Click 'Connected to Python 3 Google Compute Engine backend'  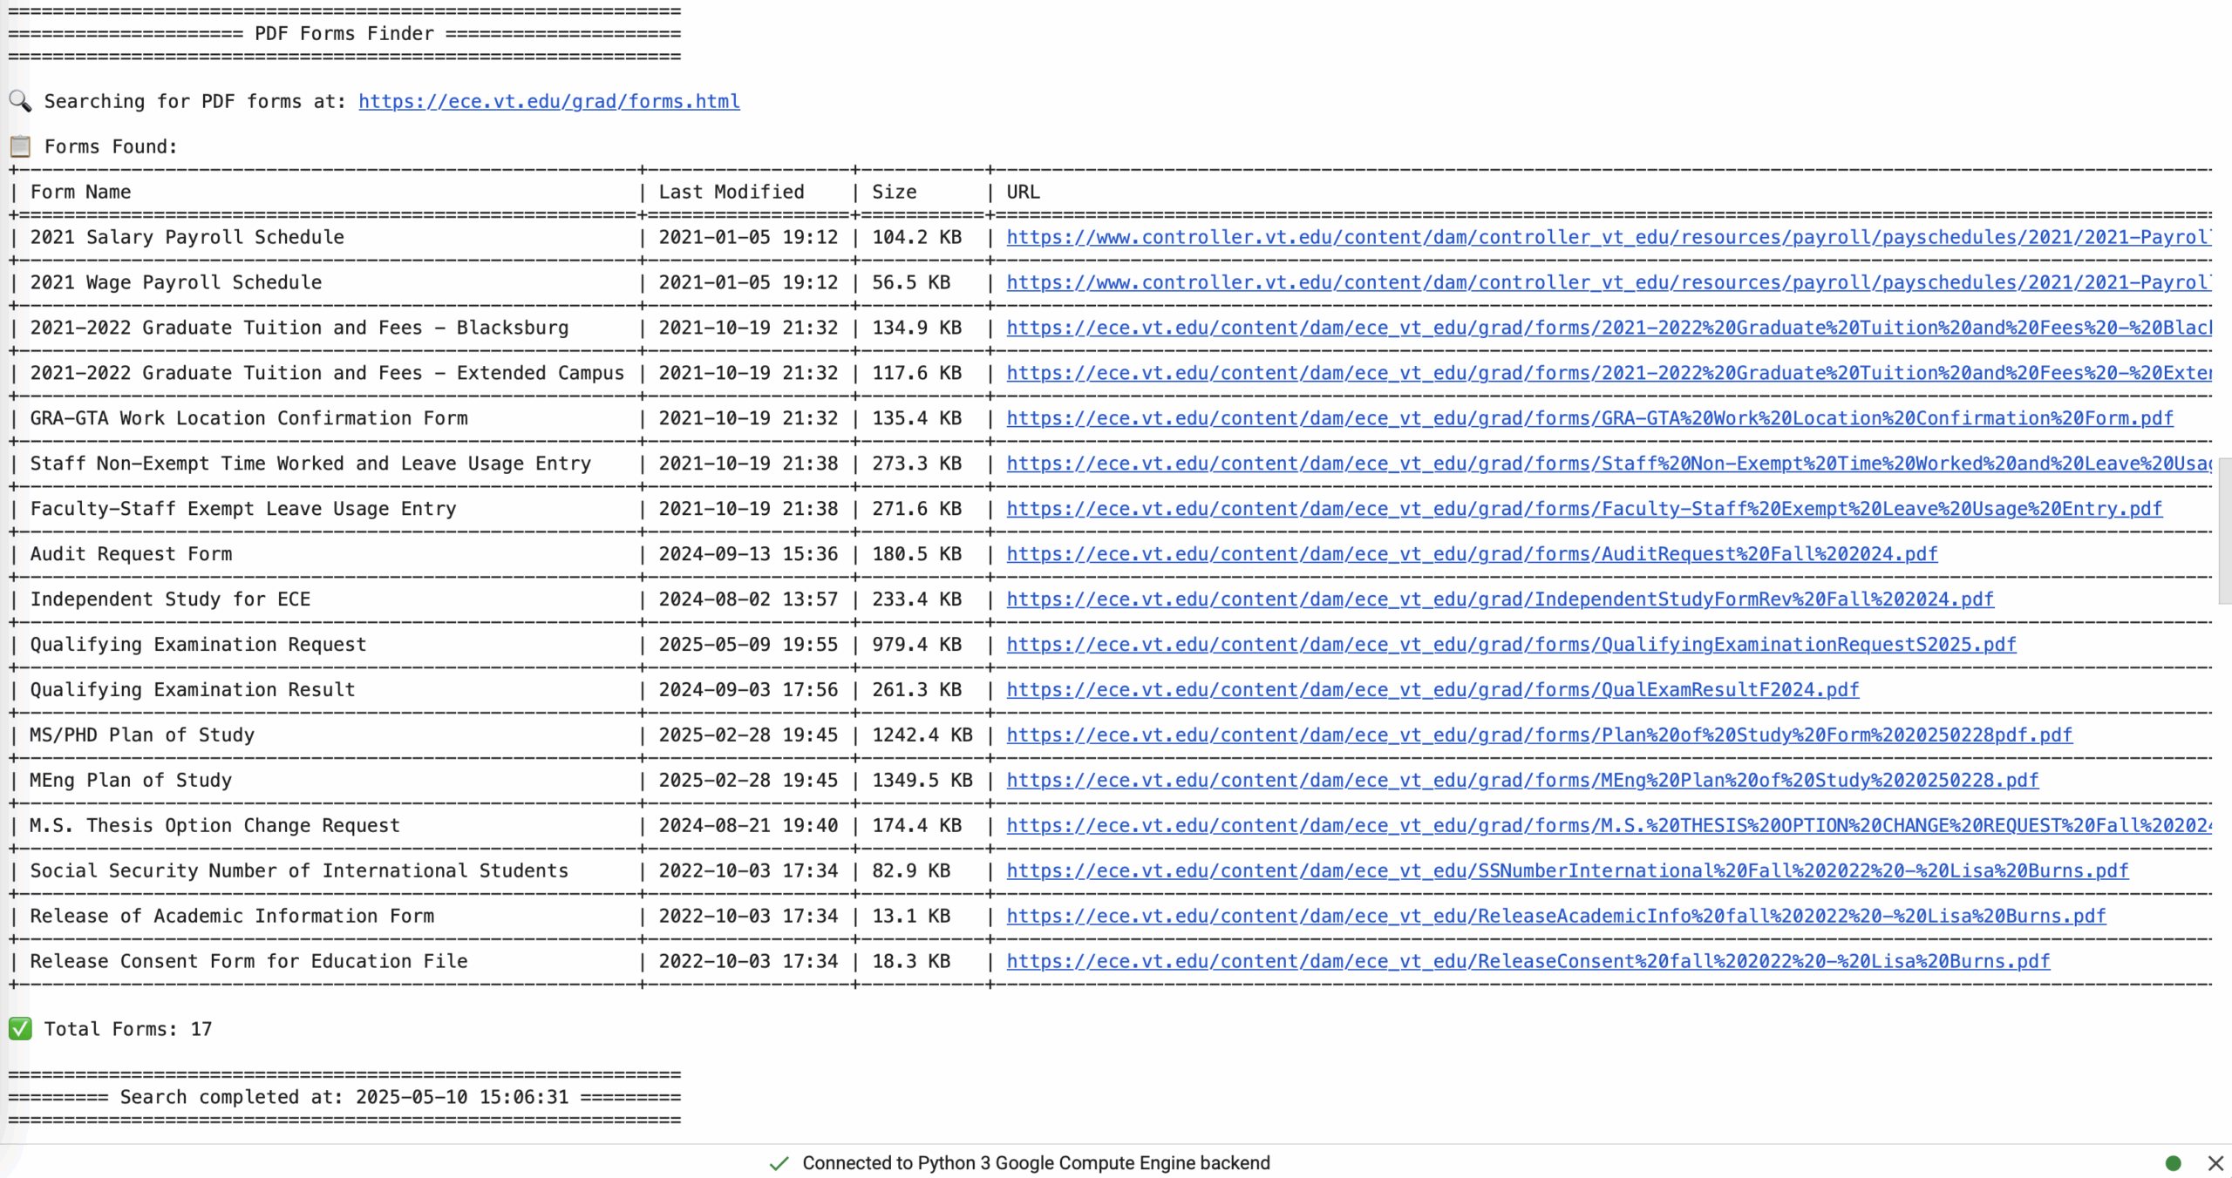pos(1036,1163)
